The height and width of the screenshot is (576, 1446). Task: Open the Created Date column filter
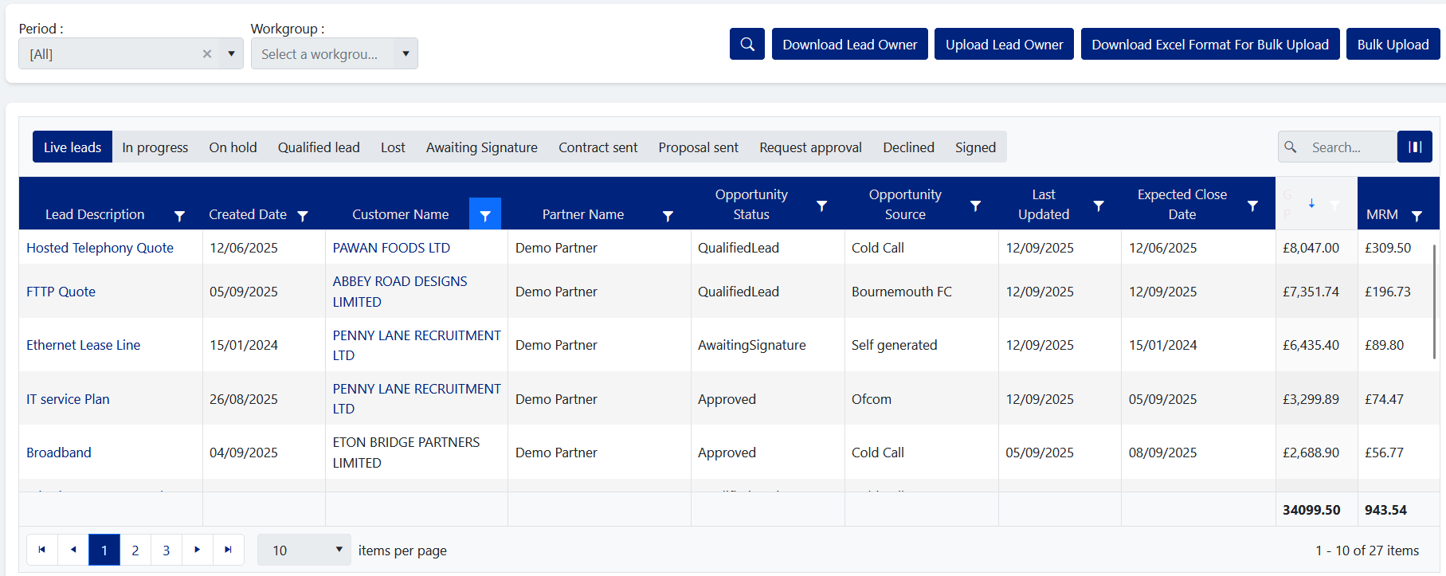[x=303, y=216]
